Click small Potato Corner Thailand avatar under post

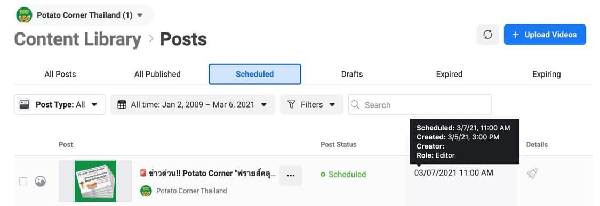(146, 191)
